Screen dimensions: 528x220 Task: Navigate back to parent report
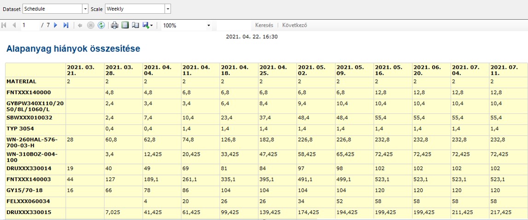(x=80, y=25)
